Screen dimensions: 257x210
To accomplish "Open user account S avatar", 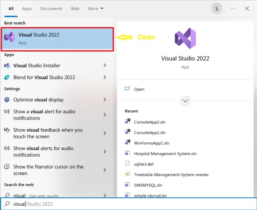I will [217, 8].
